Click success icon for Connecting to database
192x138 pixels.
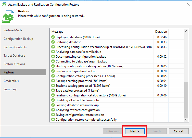tap(53, 61)
